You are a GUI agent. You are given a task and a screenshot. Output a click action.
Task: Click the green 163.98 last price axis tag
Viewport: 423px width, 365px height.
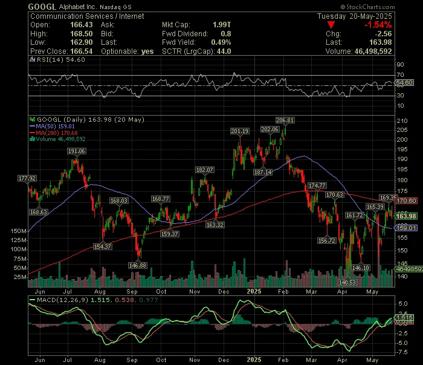[406, 216]
